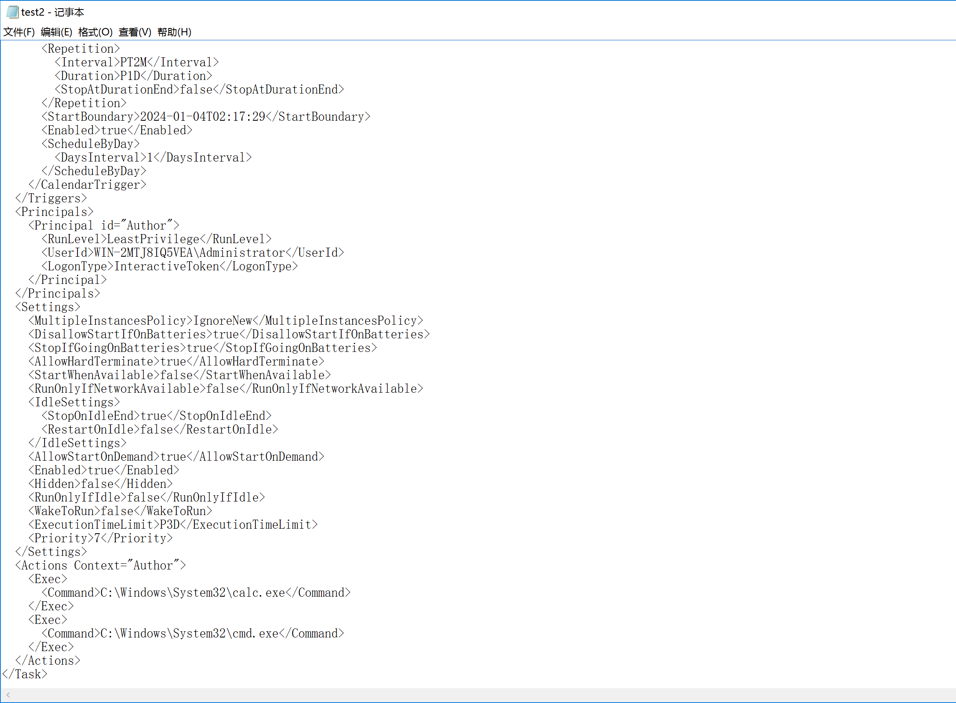The image size is (956, 703).
Task: Click on the StartBoundary date value
Action: (x=202, y=117)
